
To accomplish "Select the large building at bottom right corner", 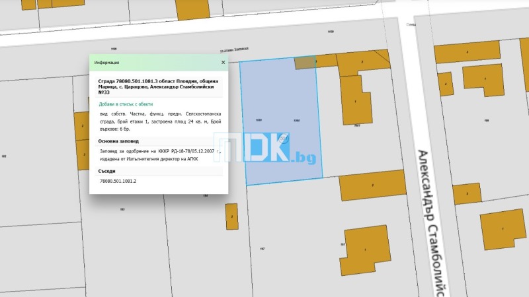I will click(504, 228).
